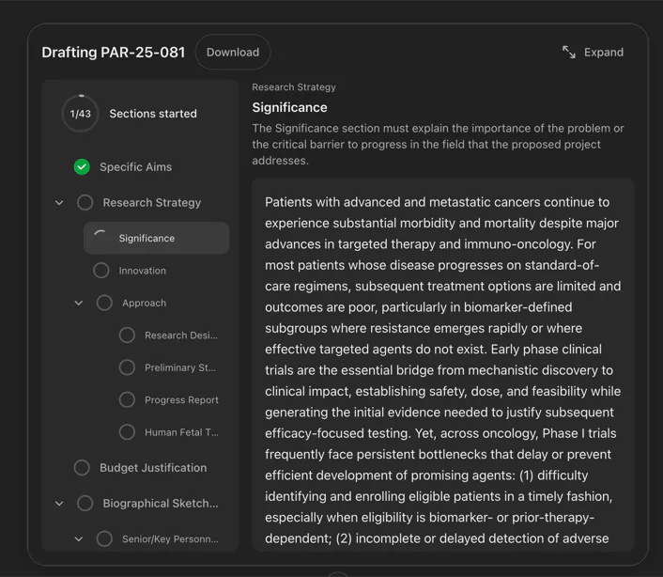The width and height of the screenshot is (663, 577).
Task: Click the Significance heading
Action: [x=289, y=107]
